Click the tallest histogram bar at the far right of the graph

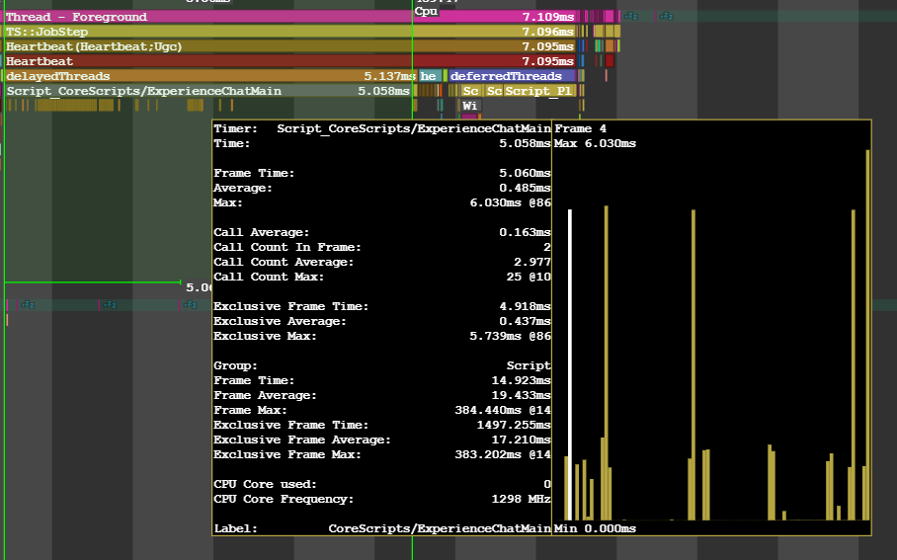(867, 335)
